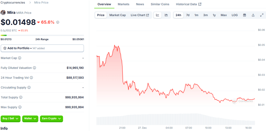
Task: Open the Earn Crypto dropdown
Action: 51,119
